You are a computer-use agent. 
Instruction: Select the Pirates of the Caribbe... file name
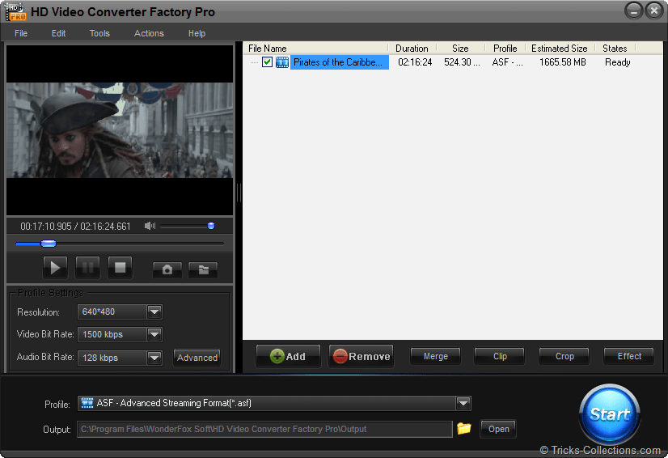338,62
